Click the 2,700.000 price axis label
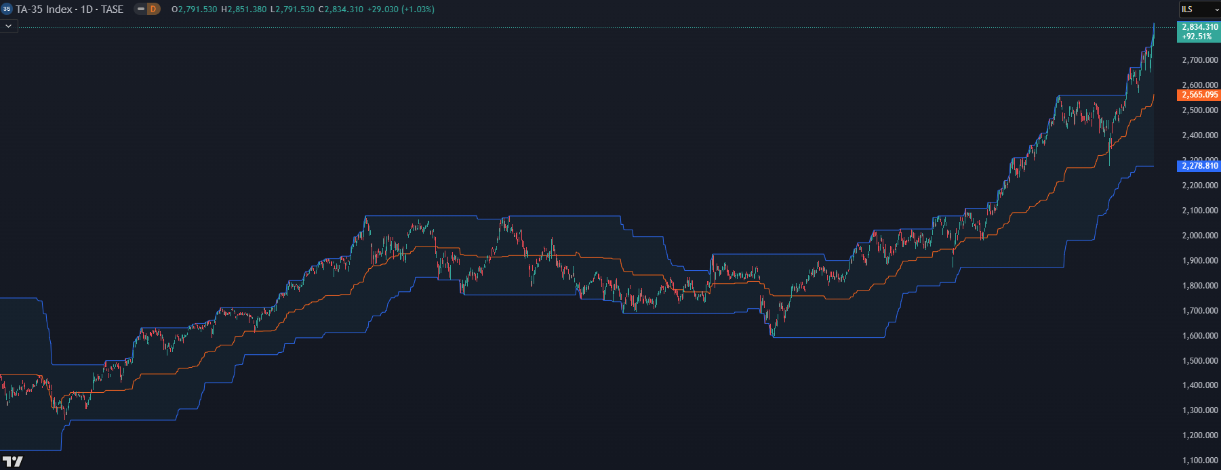 point(1200,60)
